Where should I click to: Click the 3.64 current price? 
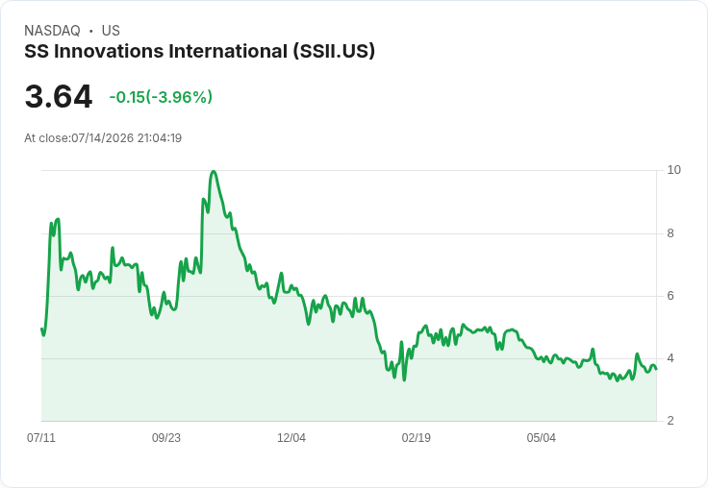[x=59, y=96]
